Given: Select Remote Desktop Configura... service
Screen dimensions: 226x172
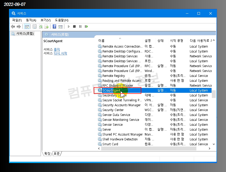Looking at the screenshot, I should click(154, 51).
